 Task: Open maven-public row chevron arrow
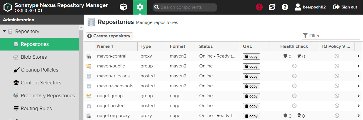click(x=358, y=66)
